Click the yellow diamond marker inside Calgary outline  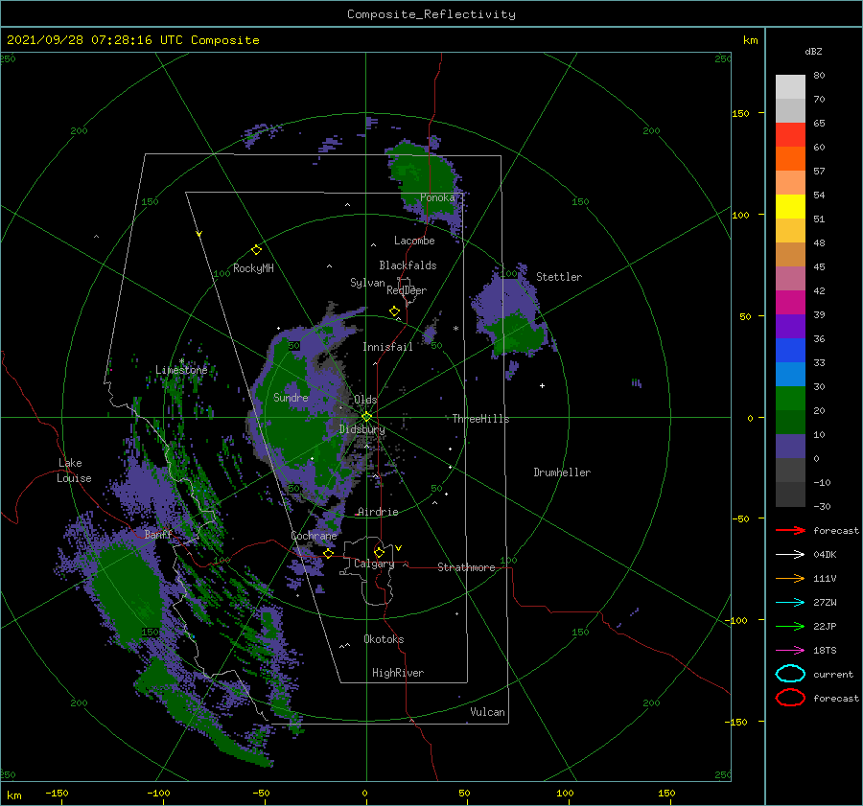[x=379, y=552]
